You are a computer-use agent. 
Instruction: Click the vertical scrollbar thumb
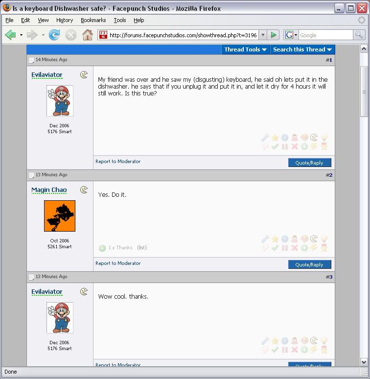tap(364, 92)
